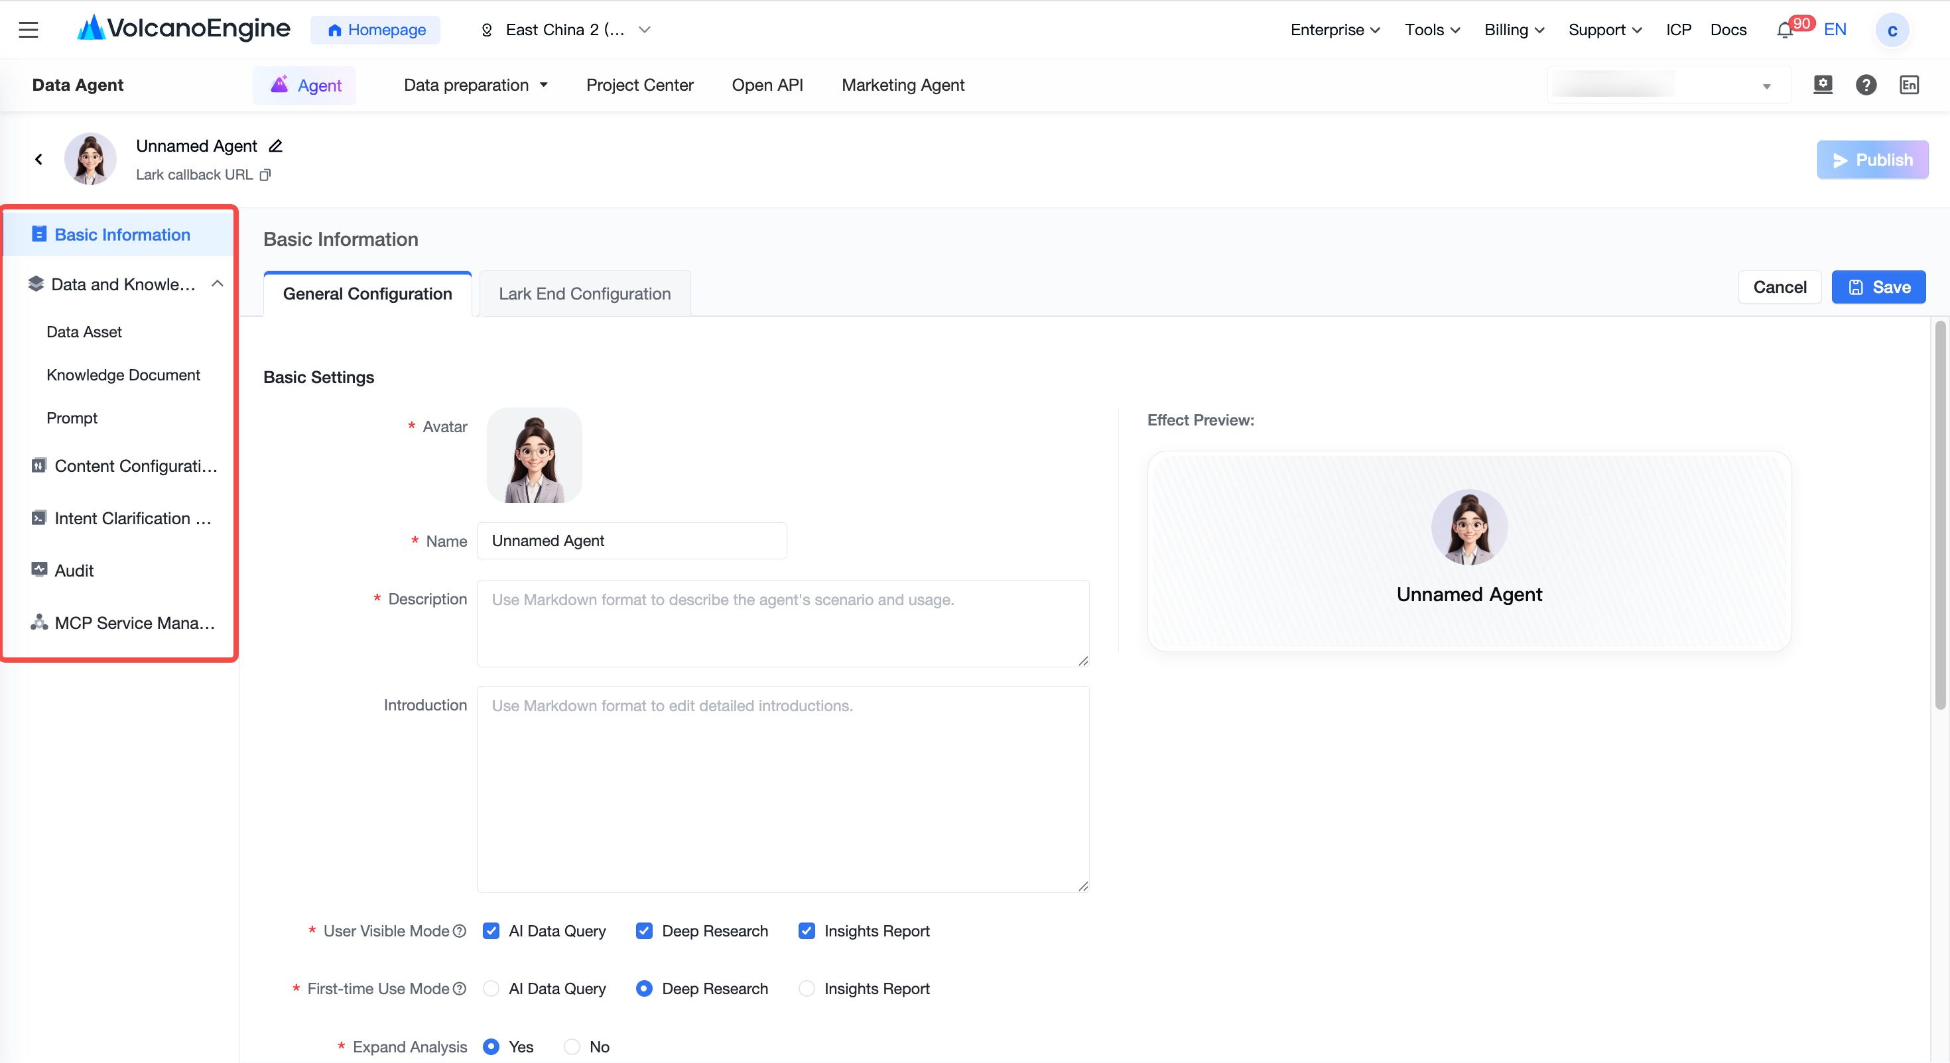Switch to the General Configuration tab
Screen dimensions: 1950x1063
[x=367, y=294]
